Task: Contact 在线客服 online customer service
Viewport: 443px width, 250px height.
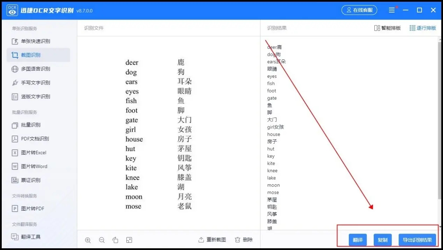Action: [x=359, y=10]
